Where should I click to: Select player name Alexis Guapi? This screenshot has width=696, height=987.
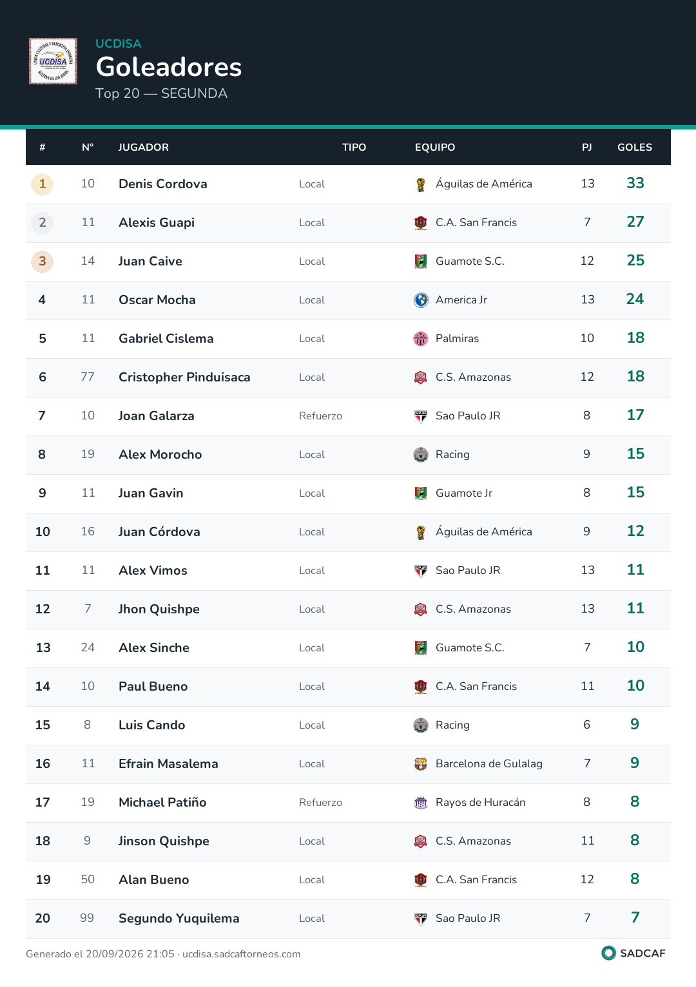(x=157, y=223)
